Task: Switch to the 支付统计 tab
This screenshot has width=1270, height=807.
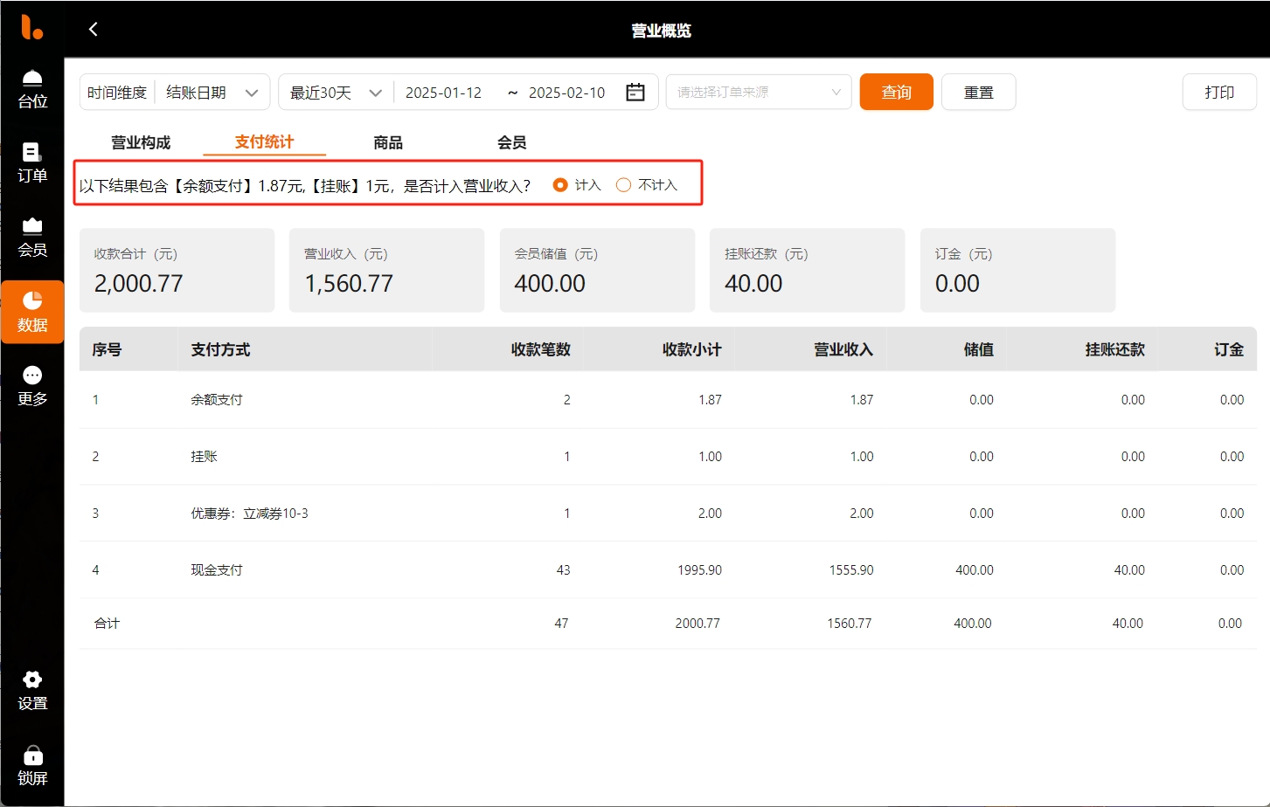Action: pyautogui.click(x=264, y=142)
